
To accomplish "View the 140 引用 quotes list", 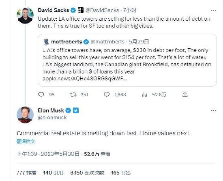I will click(x=53, y=173).
